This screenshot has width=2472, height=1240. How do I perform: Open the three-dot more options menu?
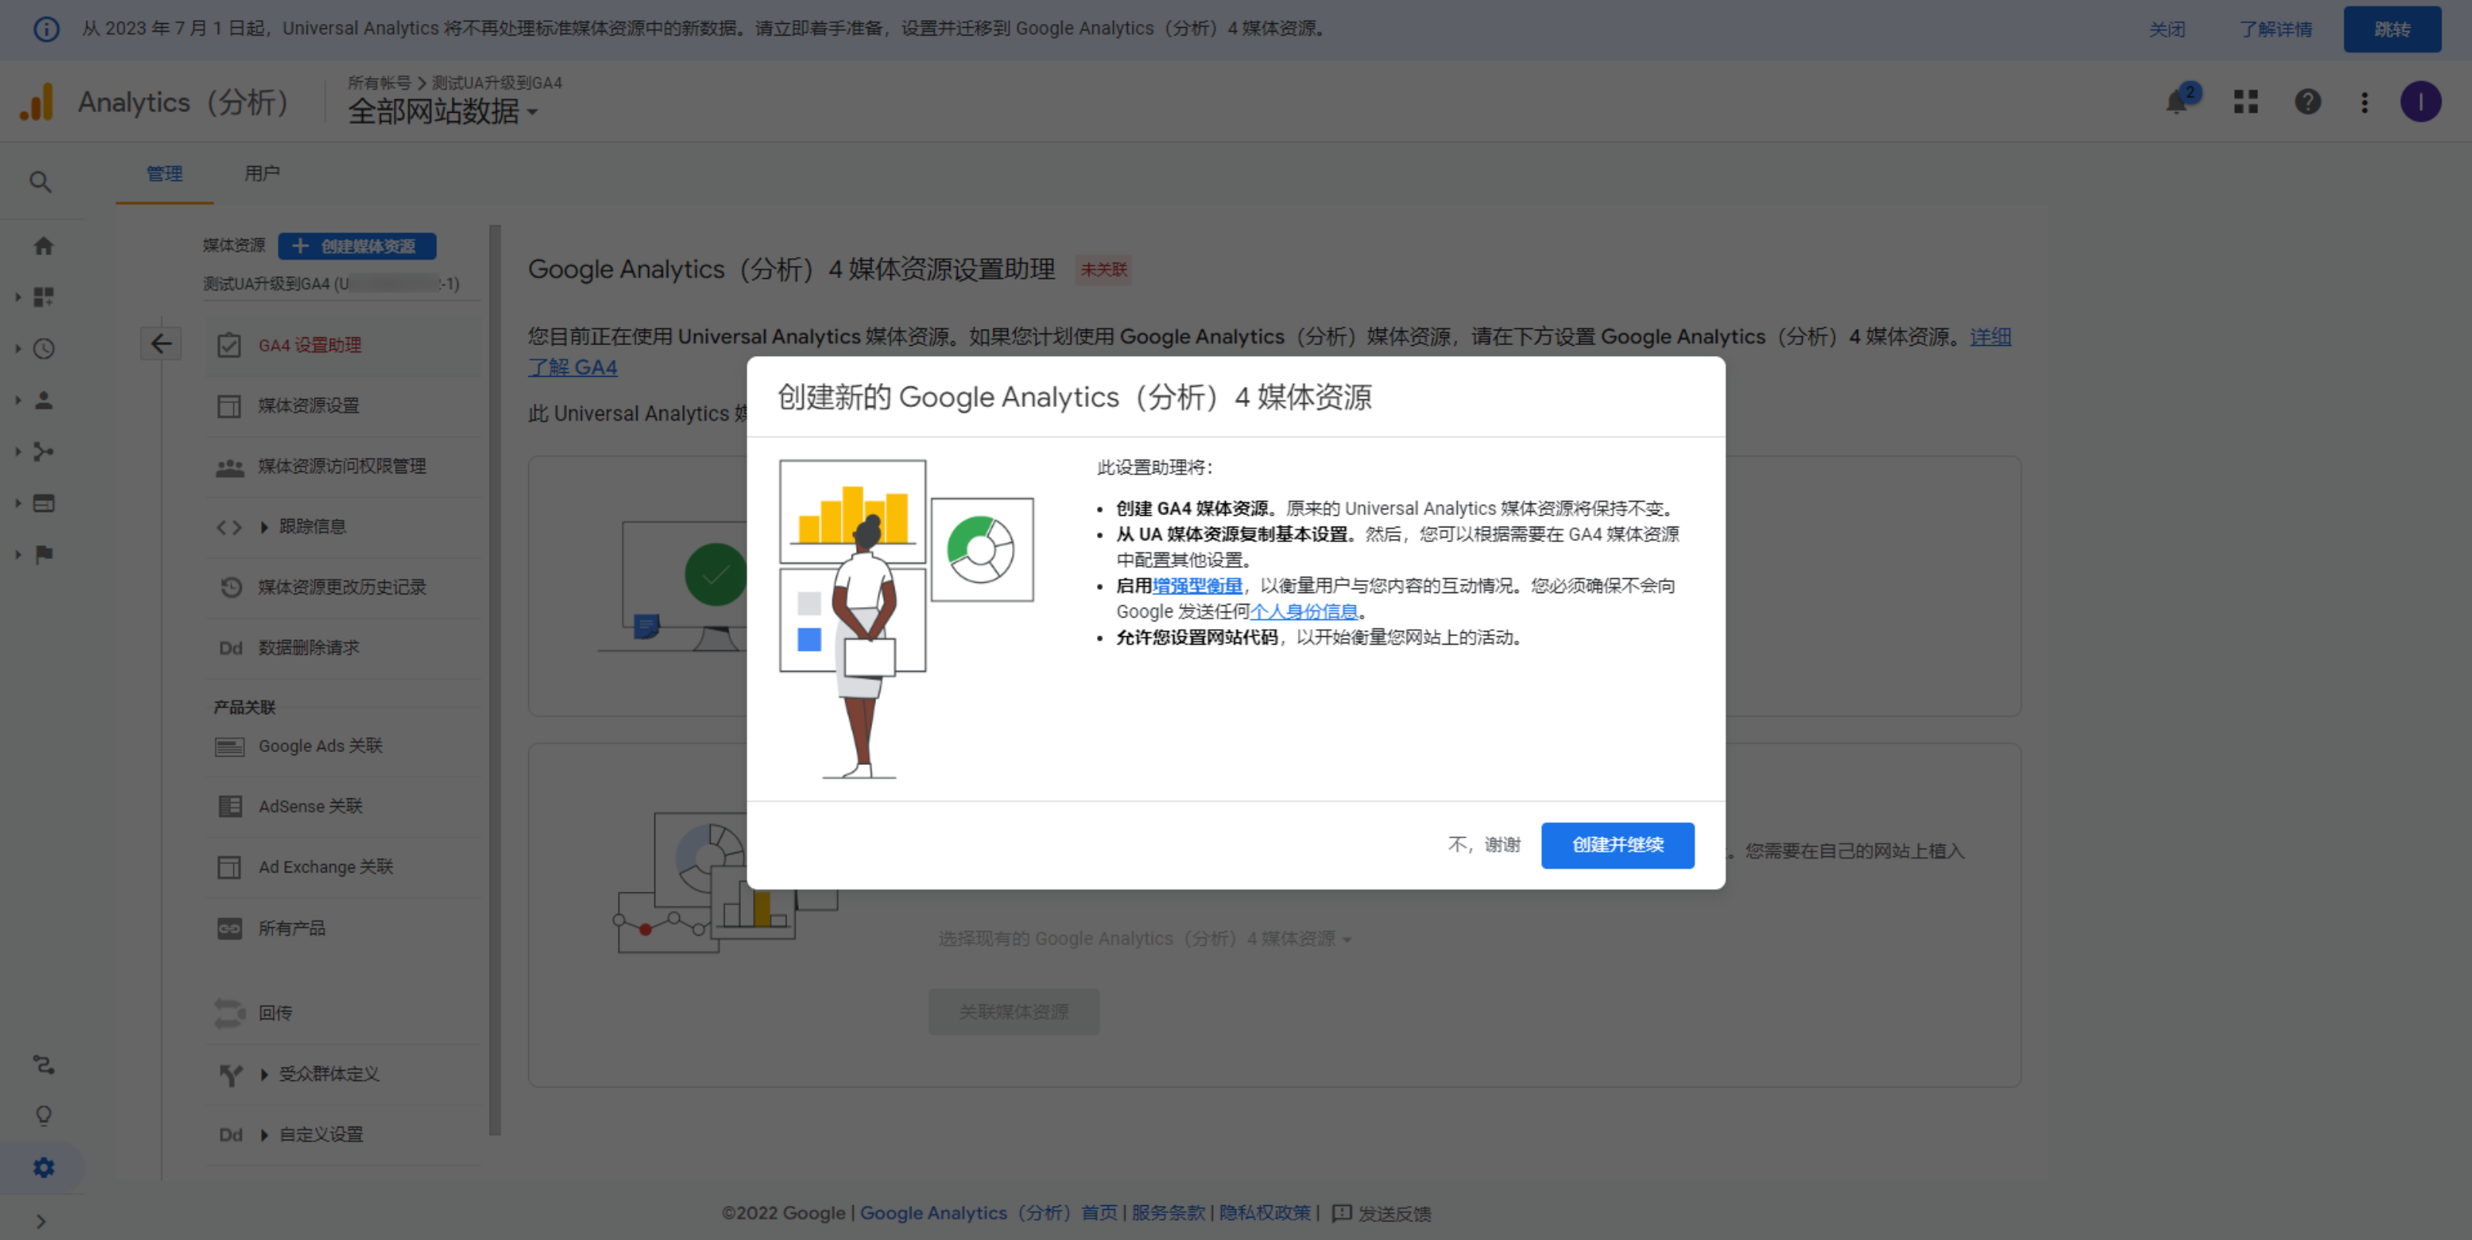[2365, 102]
